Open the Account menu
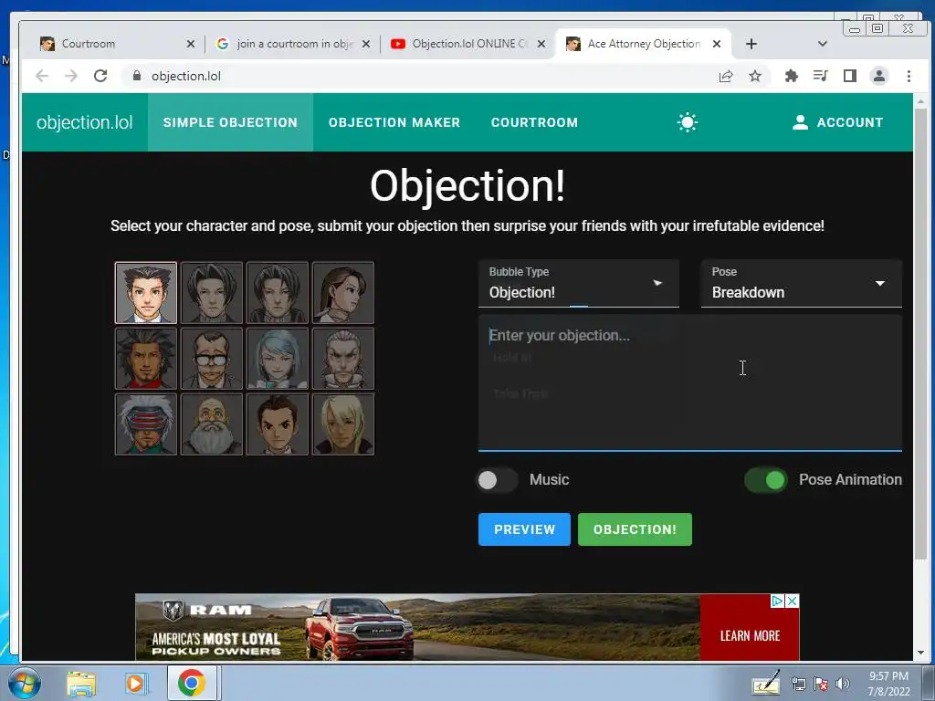 pos(837,122)
